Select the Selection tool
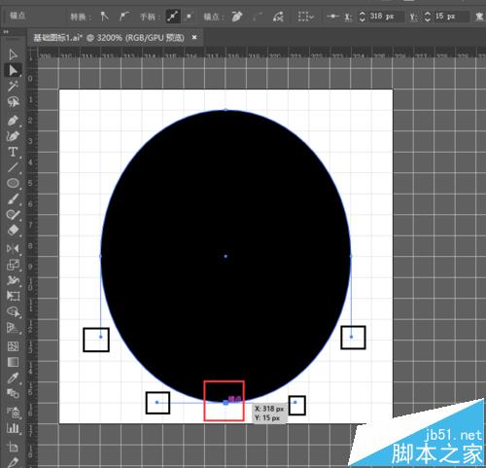 [13, 54]
